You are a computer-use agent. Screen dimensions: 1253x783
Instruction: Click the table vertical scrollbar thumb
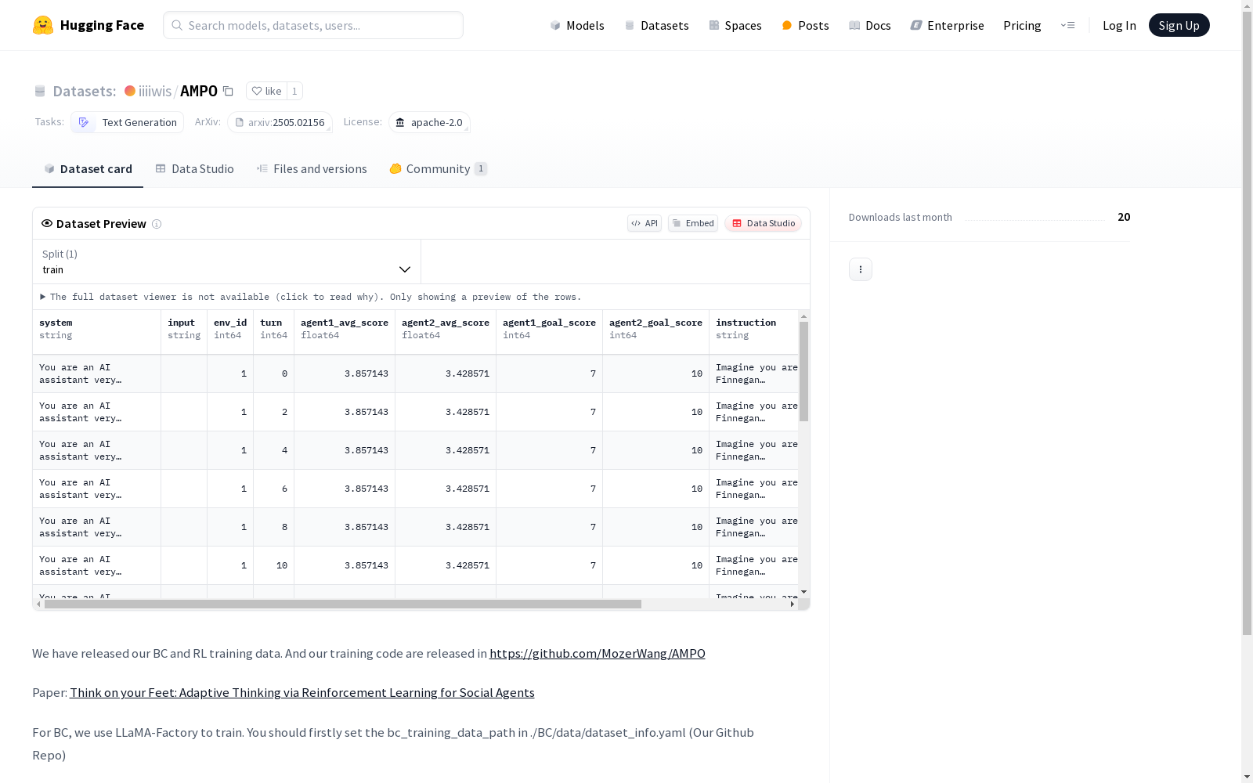point(803,371)
